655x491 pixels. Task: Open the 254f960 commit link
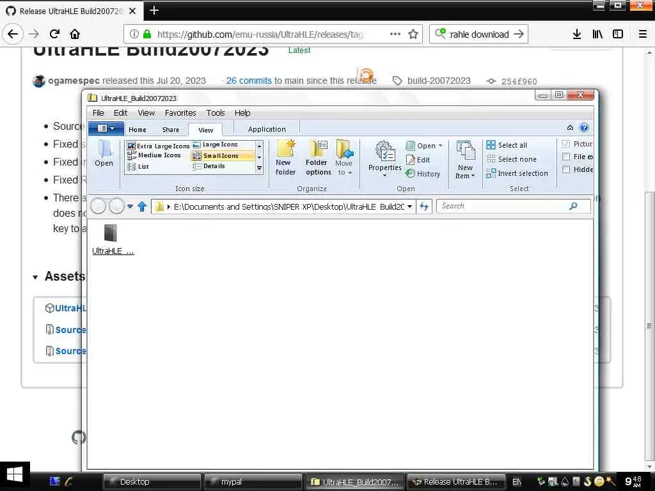tap(519, 81)
